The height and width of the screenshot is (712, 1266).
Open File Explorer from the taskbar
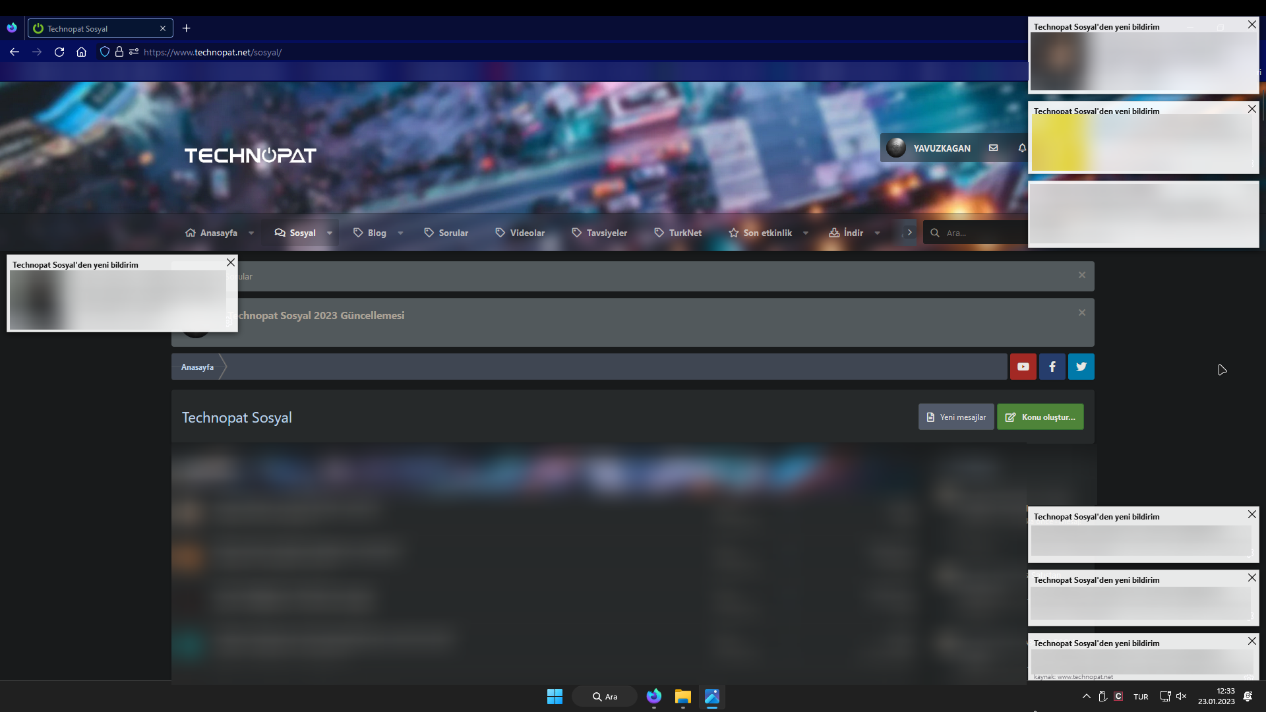(x=682, y=696)
